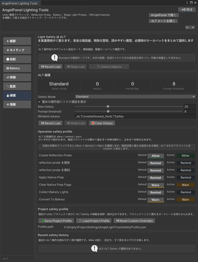Open the 反射 sidebar tab

(x=17, y=59)
